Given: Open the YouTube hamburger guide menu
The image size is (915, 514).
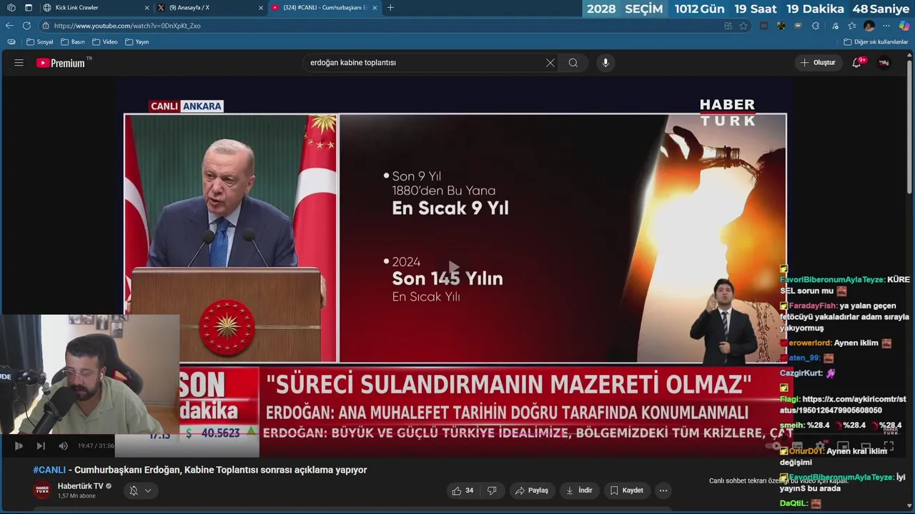Looking at the screenshot, I should click(x=19, y=63).
